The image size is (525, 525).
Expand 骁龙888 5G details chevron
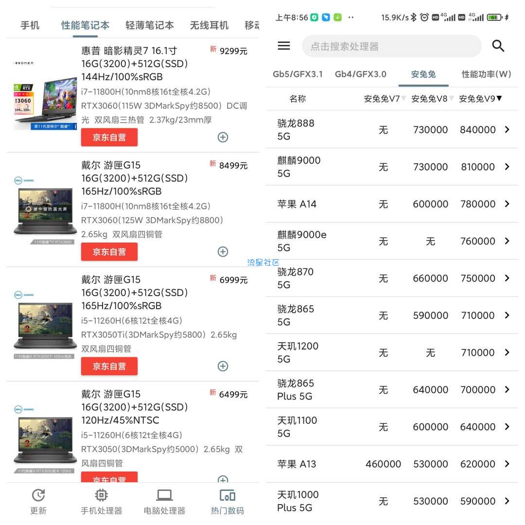(507, 129)
